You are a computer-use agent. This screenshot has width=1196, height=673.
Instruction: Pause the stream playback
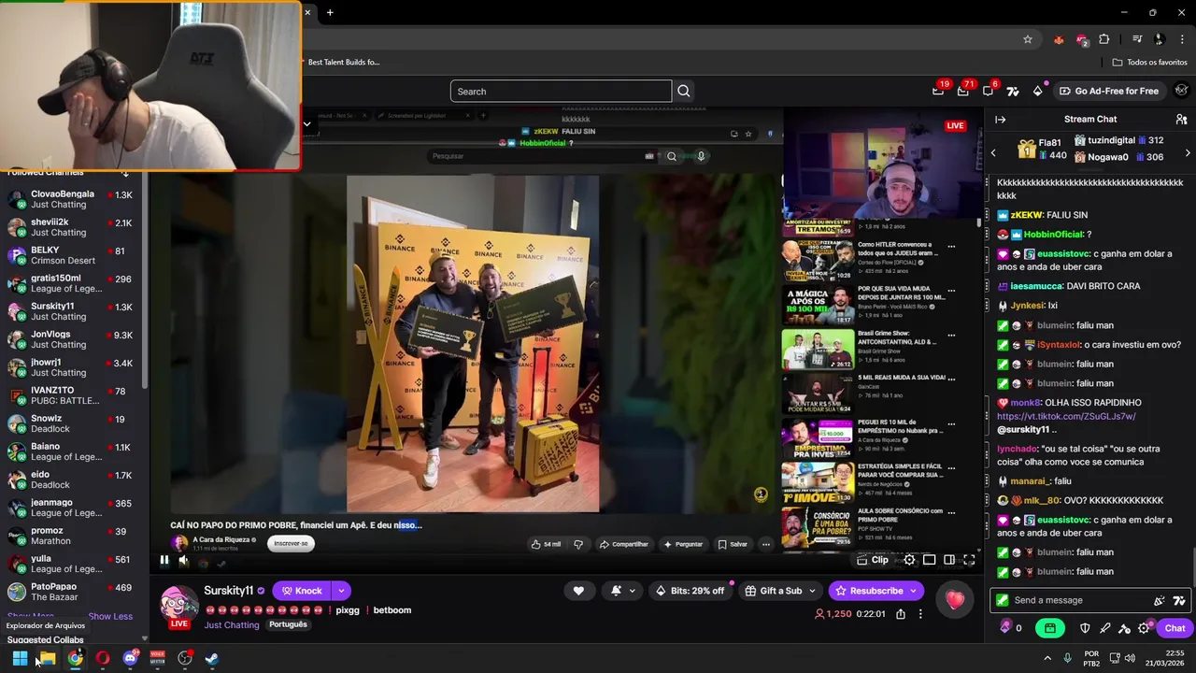click(x=164, y=561)
